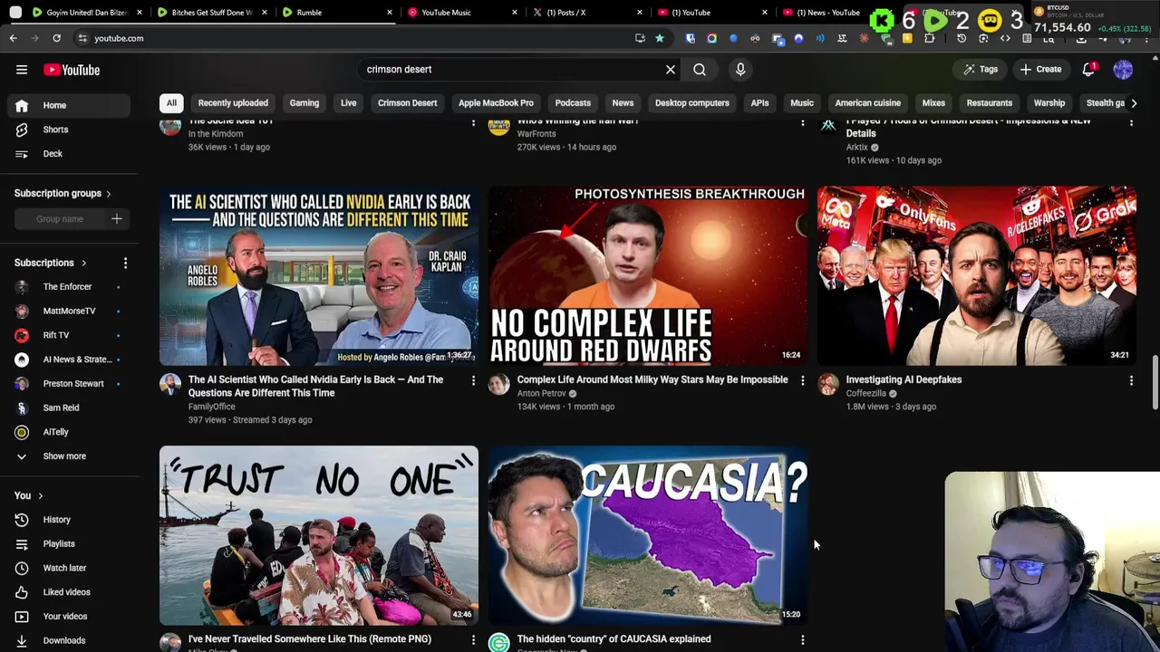Click the crimson desert search field

[512, 70]
